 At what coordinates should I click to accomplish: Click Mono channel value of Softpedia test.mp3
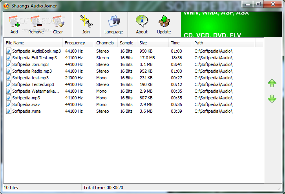tap(101, 78)
